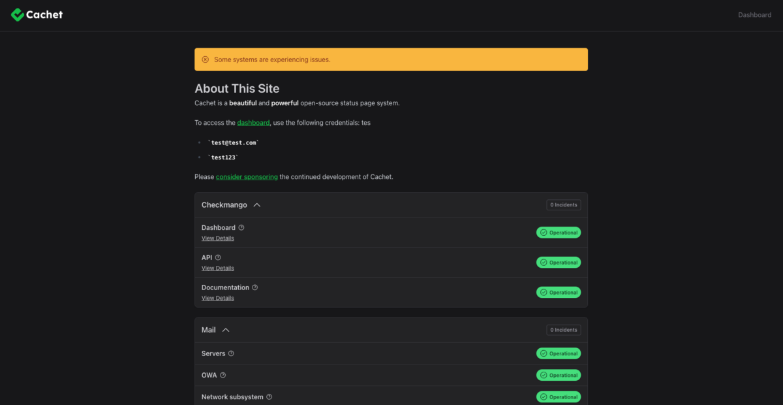
Task: Open the consider sponsoring link
Action: click(x=246, y=176)
